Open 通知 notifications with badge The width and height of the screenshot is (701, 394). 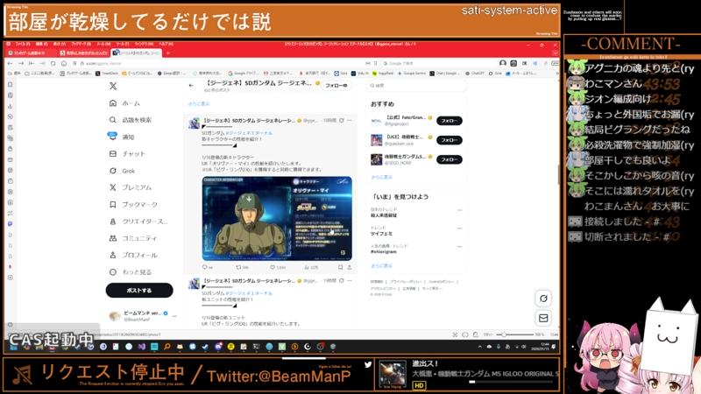(122, 137)
